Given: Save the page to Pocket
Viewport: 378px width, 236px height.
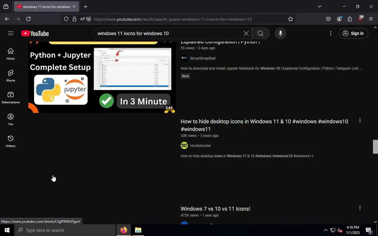Looking at the screenshot, I should click(328, 19).
